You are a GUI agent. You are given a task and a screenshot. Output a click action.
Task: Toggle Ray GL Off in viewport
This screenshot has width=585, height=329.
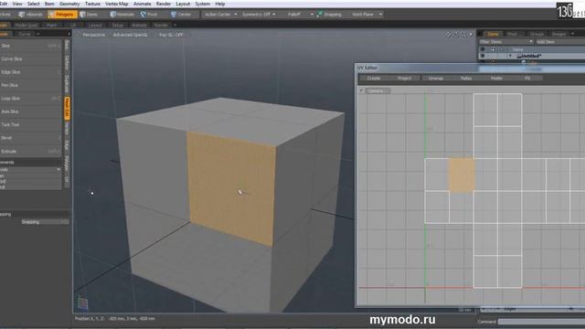[x=171, y=35]
